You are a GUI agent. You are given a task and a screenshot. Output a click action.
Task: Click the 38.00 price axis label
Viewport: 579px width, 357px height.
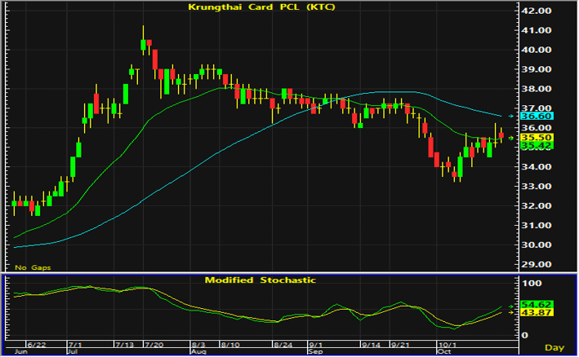pos(537,89)
